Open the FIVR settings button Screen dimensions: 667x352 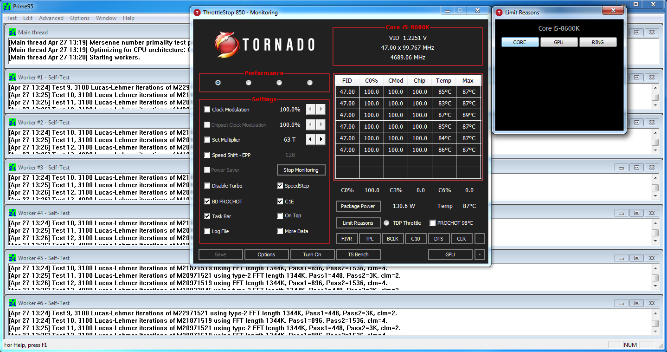pos(347,239)
